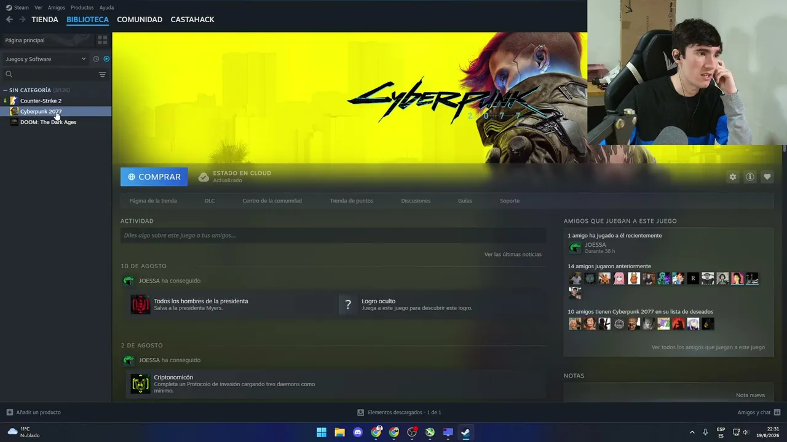Viewport: 787px width, 442px height.
Task: Open the Discusiones link
Action: [416, 201]
